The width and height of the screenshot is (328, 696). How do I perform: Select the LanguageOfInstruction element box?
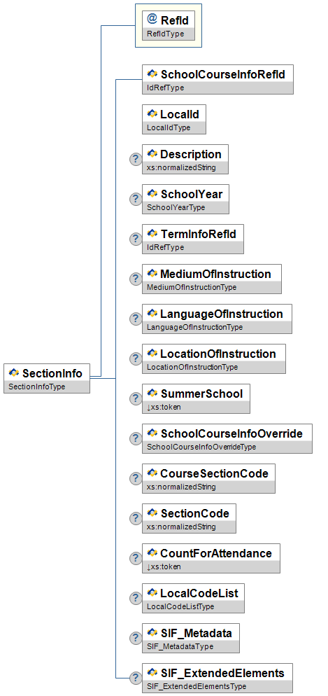tap(218, 319)
